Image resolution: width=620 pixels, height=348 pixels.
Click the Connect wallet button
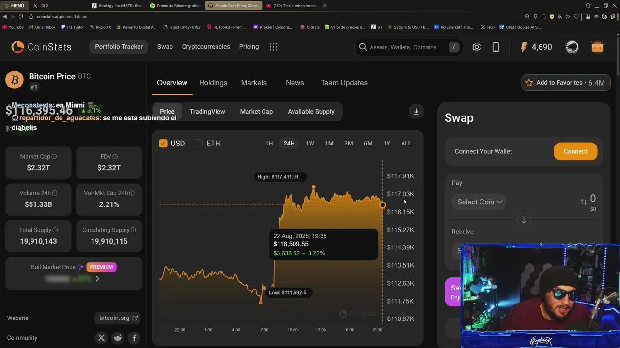[x=575, y=151]
